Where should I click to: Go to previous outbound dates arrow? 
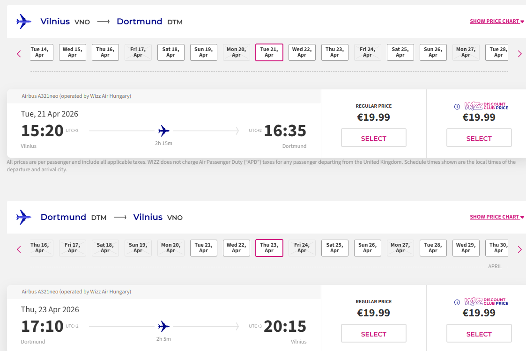point(19,54)
